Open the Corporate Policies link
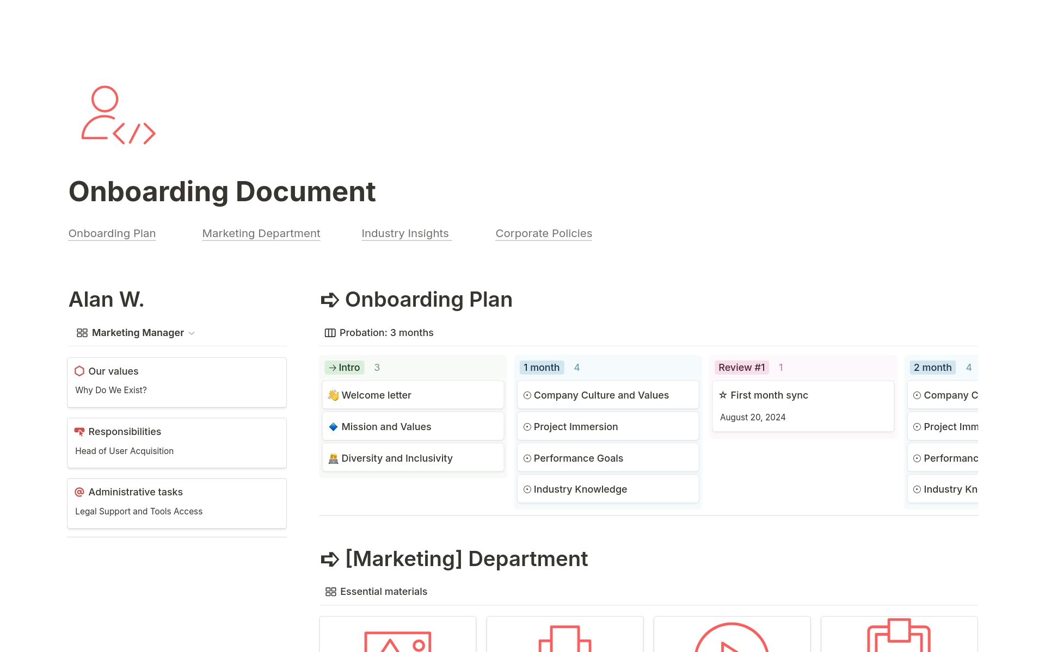Viewport: 1045px width, 652px height. [544, 233]
